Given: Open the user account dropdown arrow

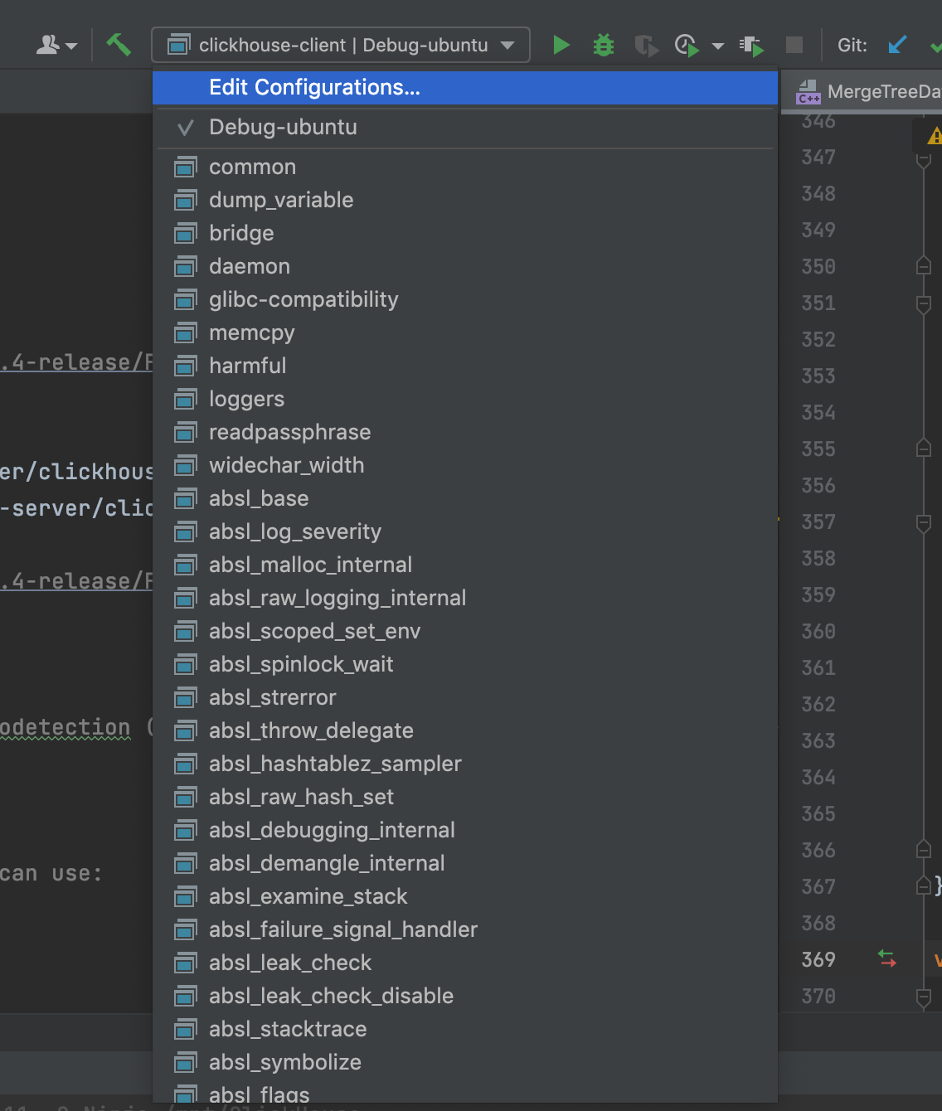Looking at the screenshot, I should click(x=71, y=46).
